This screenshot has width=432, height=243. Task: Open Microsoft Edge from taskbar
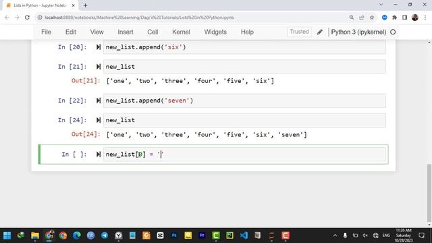(77, 236)
